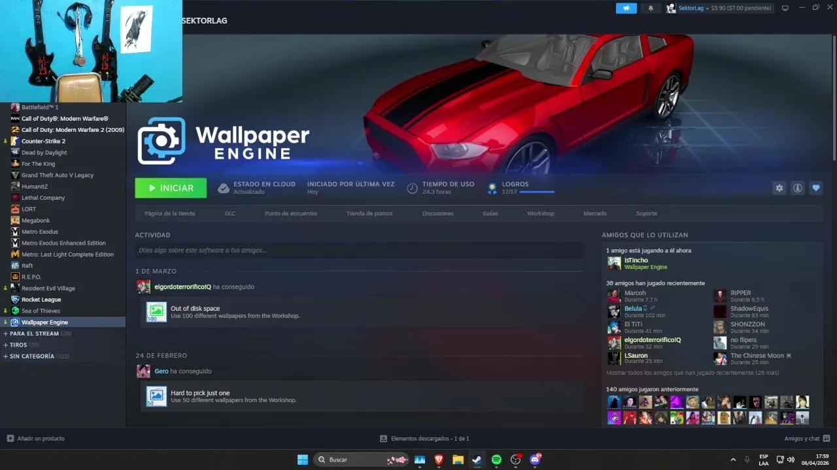This screenshot has height=470, width=837.
Task: Select Sea of Thieves game icon
Action: (x=15, y=311)
